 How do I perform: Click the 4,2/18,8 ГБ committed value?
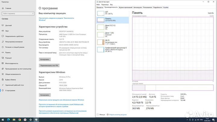(137, 103)
